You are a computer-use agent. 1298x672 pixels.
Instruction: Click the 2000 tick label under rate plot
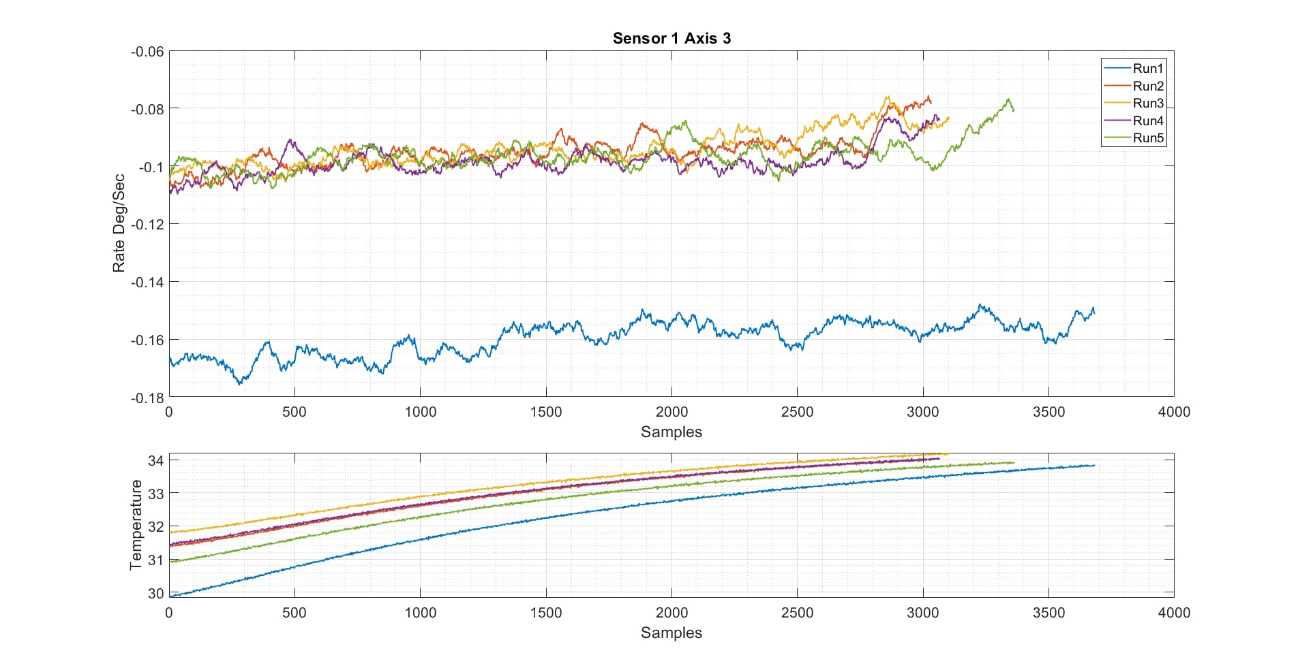pos(671,412)
